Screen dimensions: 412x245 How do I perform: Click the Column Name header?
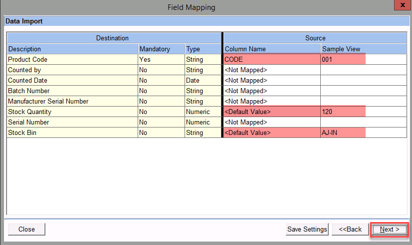(x=272, y=49)
